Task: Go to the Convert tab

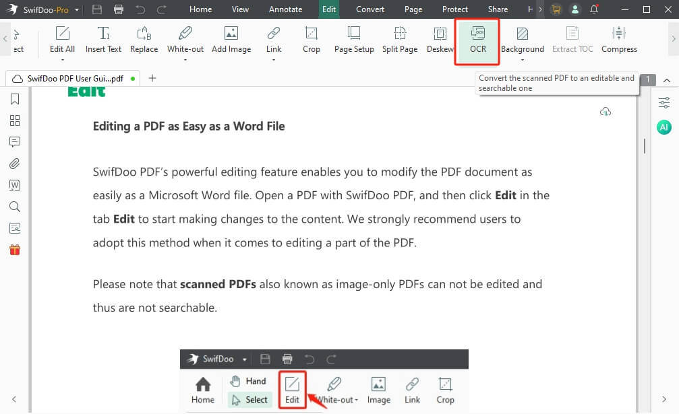Action: 370,9
